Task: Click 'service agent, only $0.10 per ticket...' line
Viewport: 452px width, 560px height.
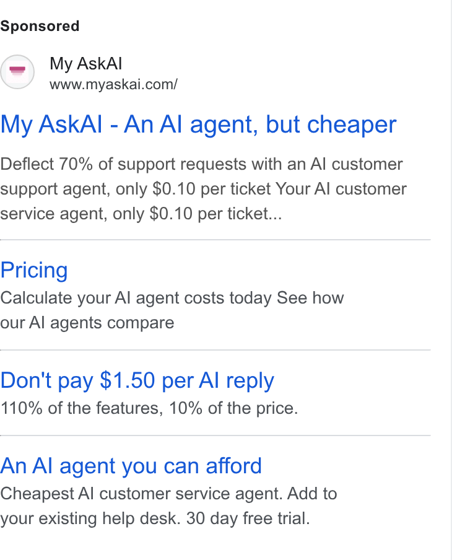Action: [x=141, y=214]
